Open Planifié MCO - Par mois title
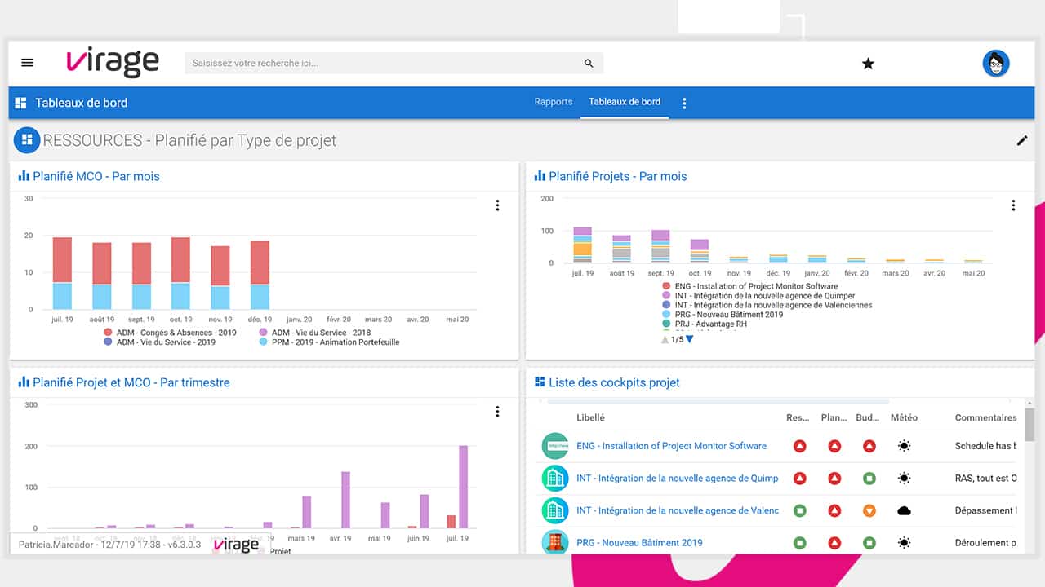This screenshot has height=587, width=1045. 96,176
